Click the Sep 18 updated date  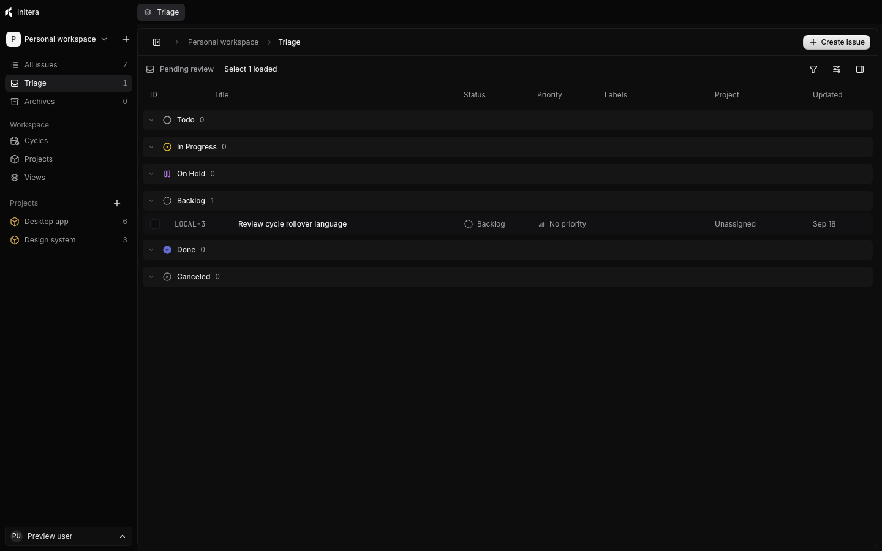click(x=824, y=224)
